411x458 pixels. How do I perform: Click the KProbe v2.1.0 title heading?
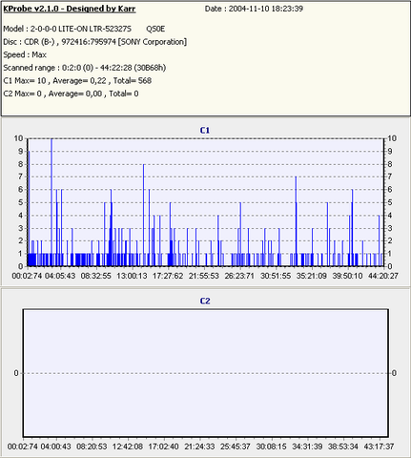pyautogui.click(x=70, y=9)
